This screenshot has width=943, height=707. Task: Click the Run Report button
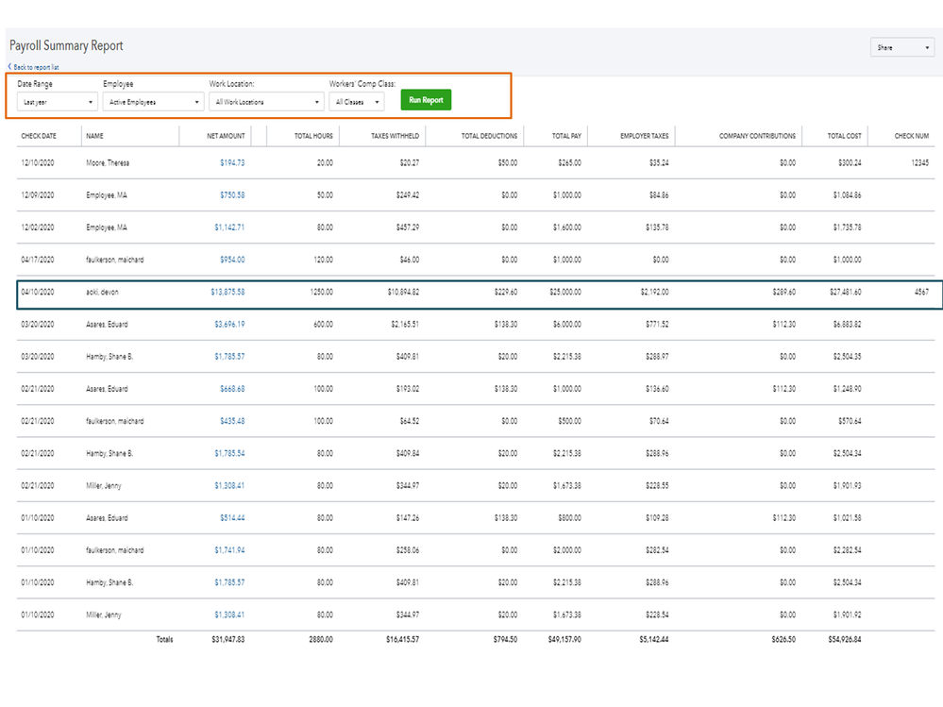[426, 100]
